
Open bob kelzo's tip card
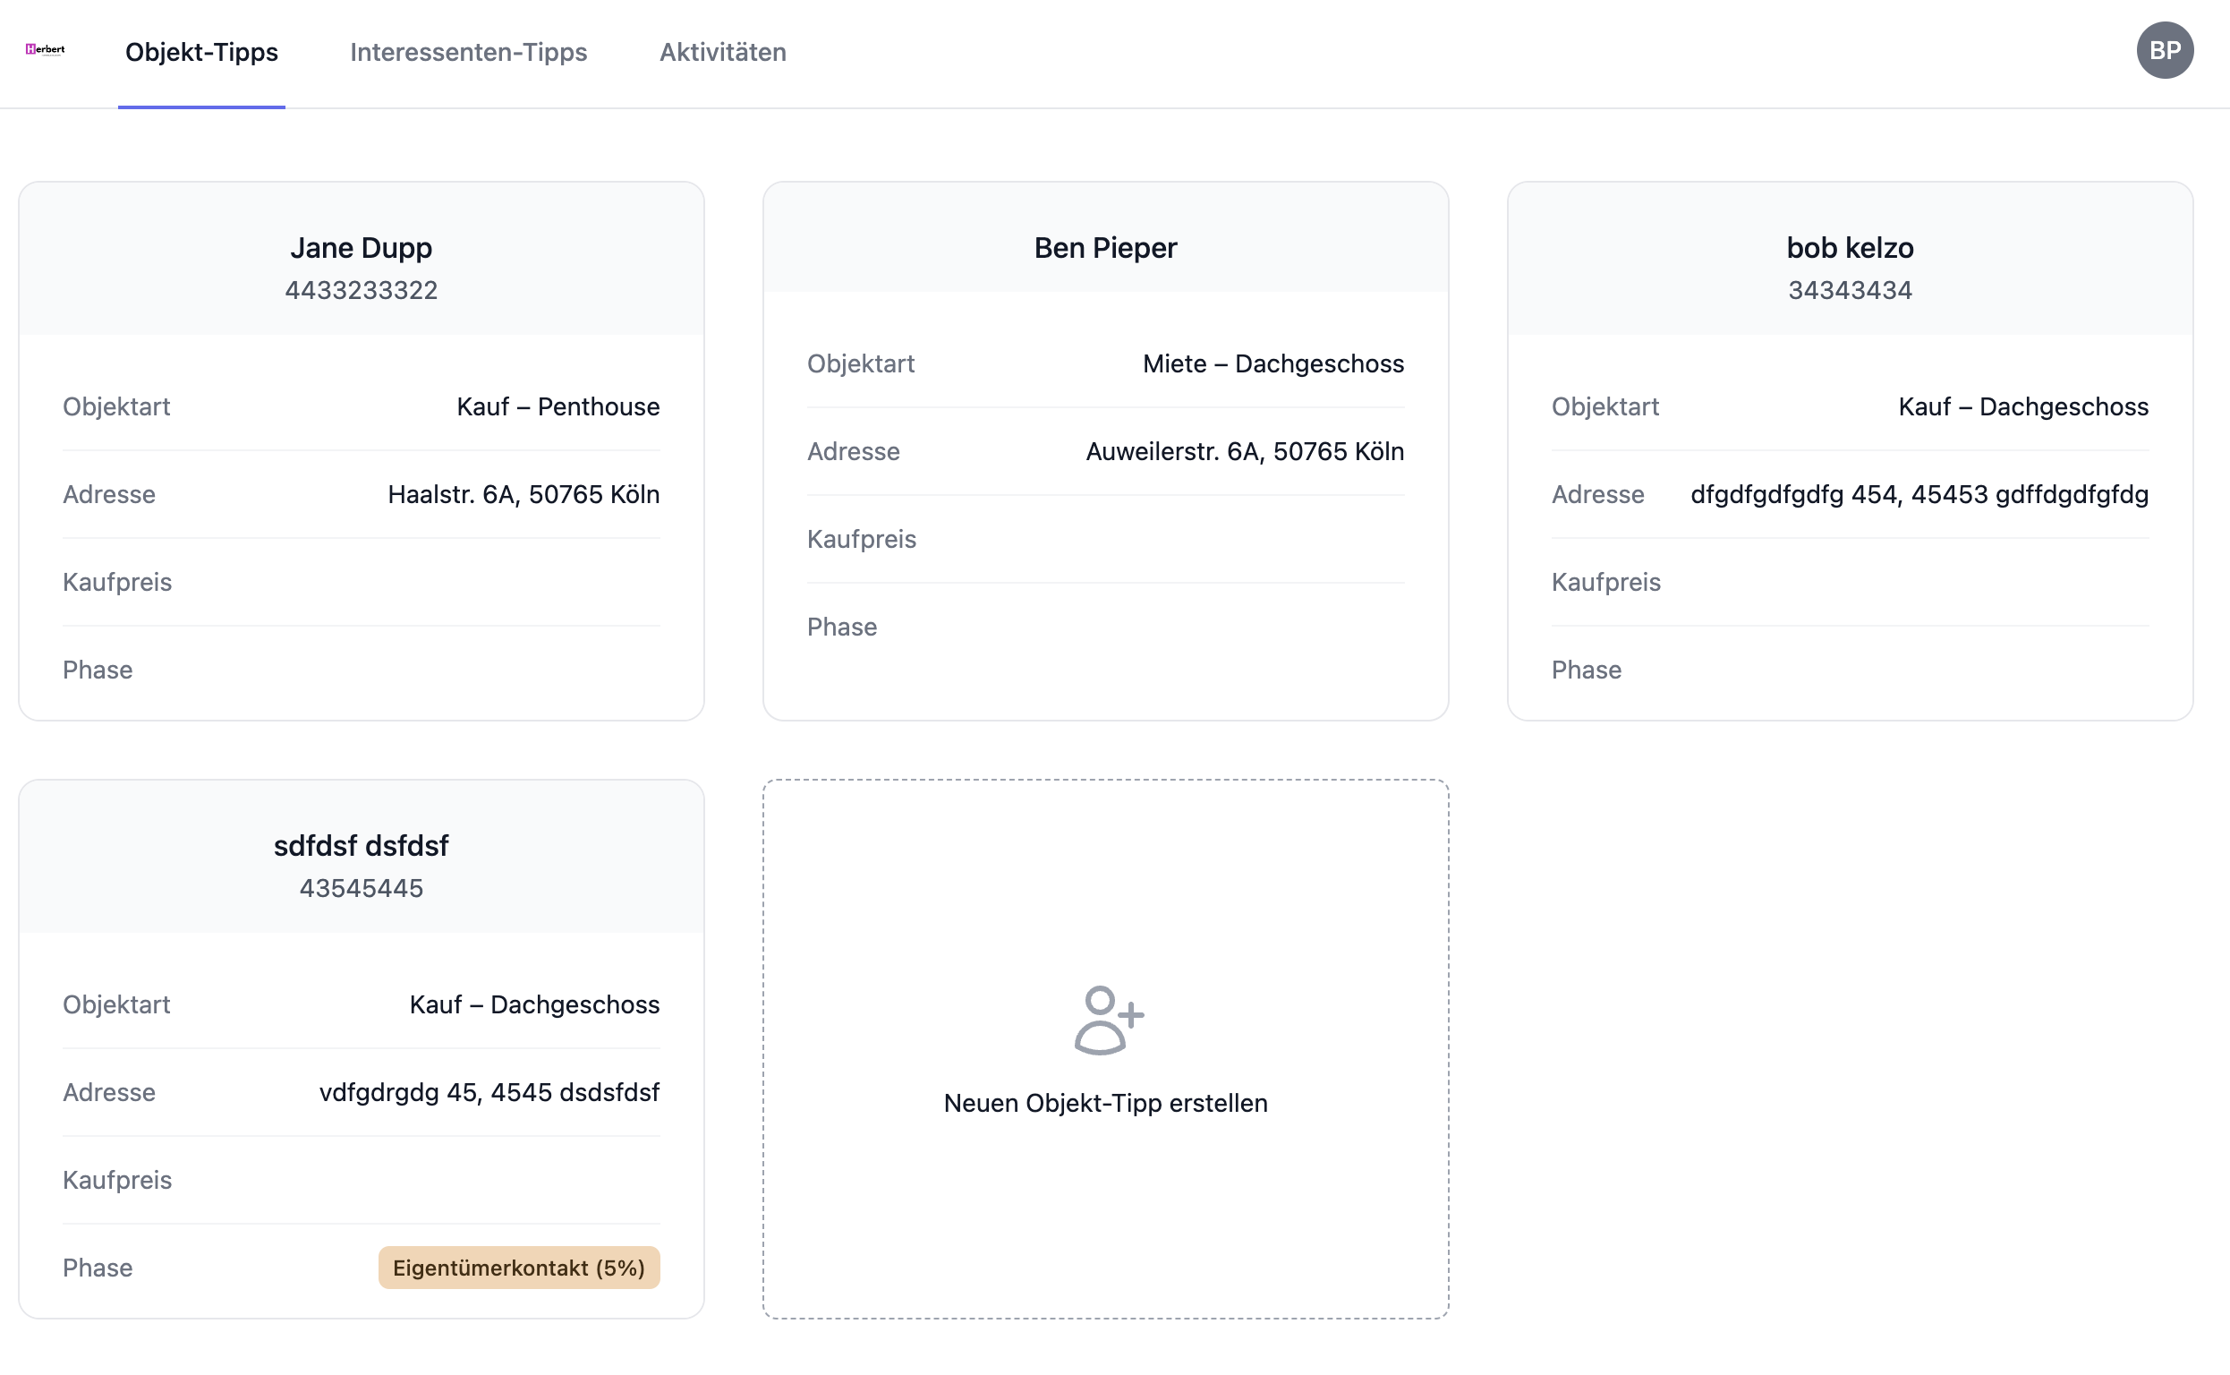pos(1849,248)
